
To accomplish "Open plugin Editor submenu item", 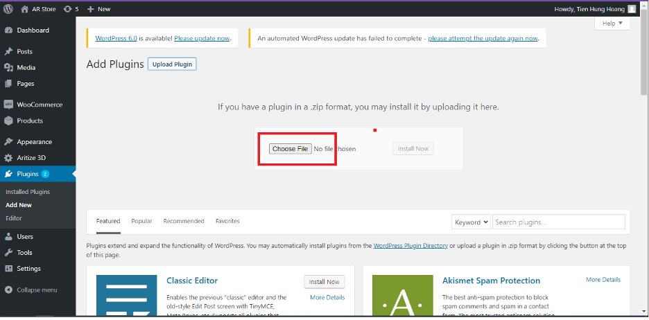I will 14,218.
